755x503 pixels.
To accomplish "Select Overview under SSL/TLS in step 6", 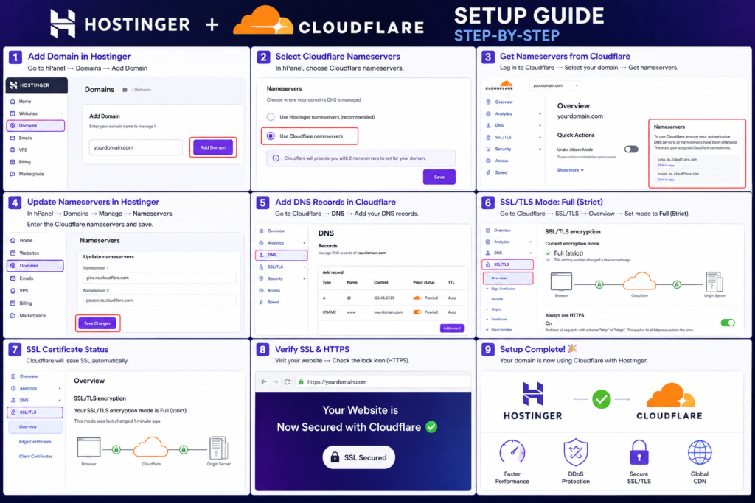I will 507,278.
